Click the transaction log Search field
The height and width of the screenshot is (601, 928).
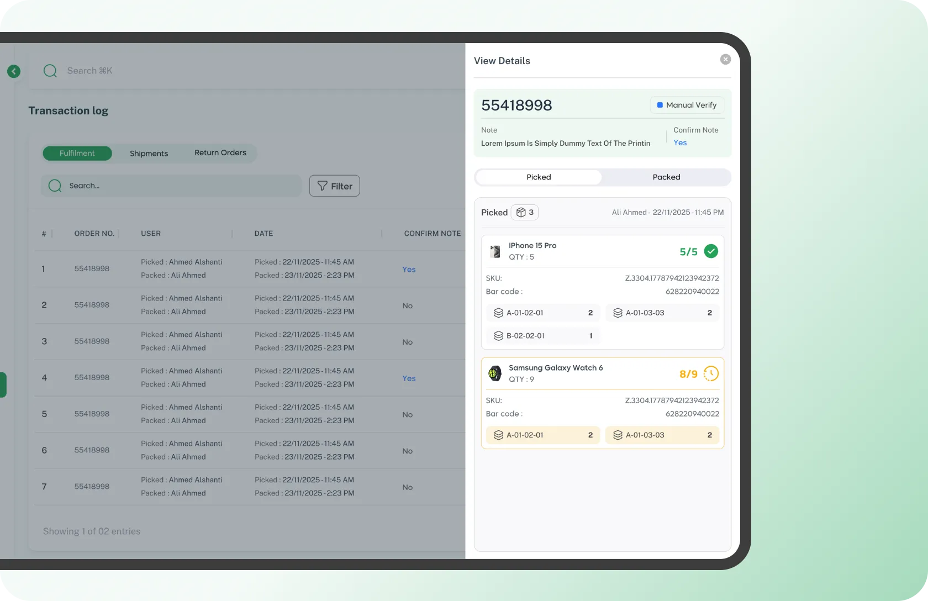pos(171,186)
